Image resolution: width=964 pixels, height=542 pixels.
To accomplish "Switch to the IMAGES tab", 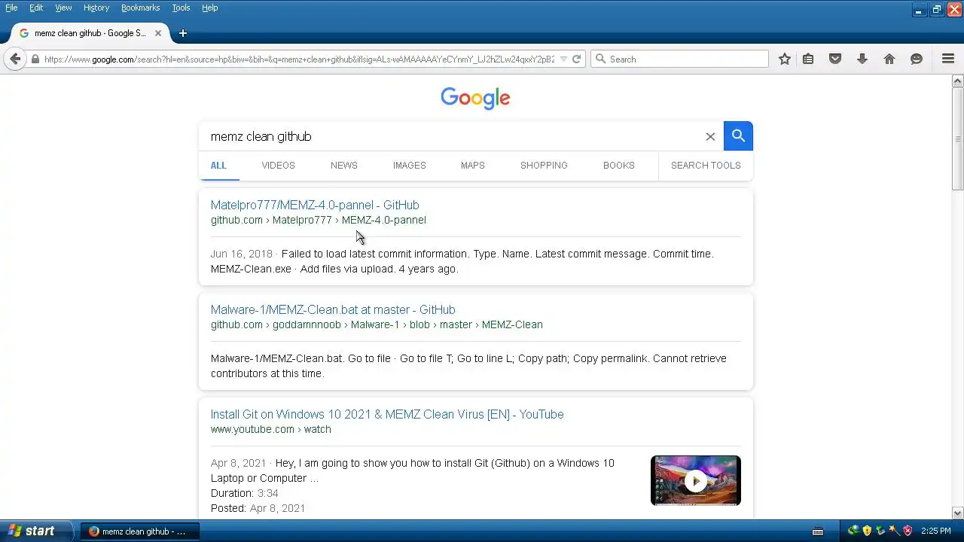I will pyautogui.click(x=410, y=166).
